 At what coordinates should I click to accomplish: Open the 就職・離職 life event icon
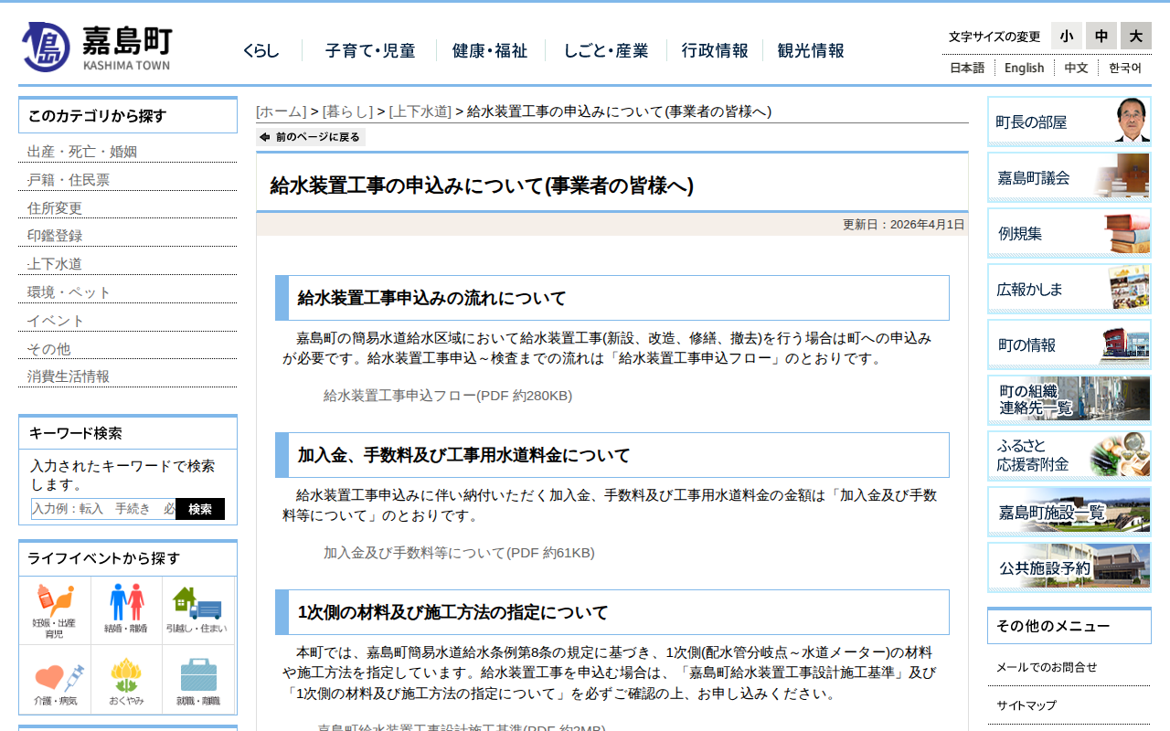click(x=197, y=681)
